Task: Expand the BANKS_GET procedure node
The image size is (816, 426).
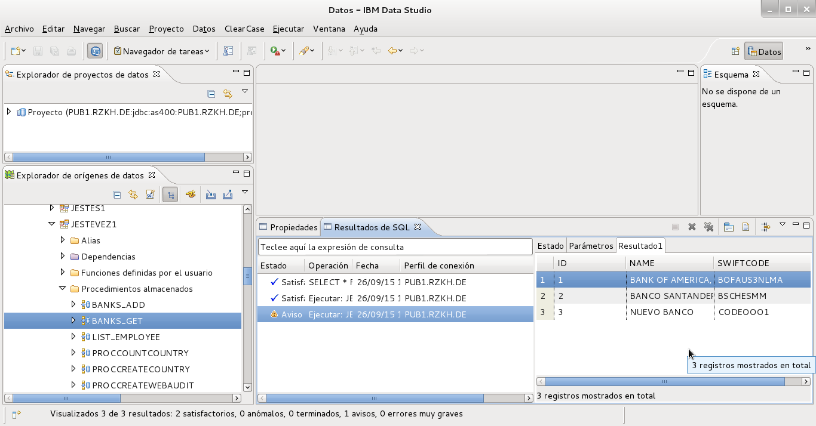Action: (73, 321)
